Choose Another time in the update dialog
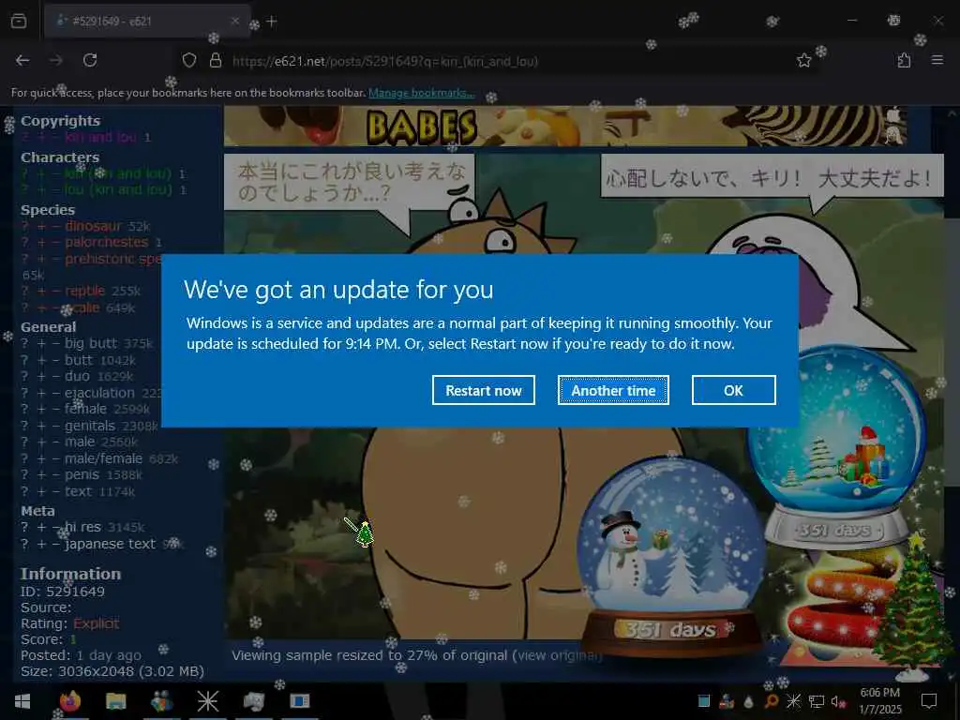Viewport: 960px width, 720px height. (x=613, y=390)
